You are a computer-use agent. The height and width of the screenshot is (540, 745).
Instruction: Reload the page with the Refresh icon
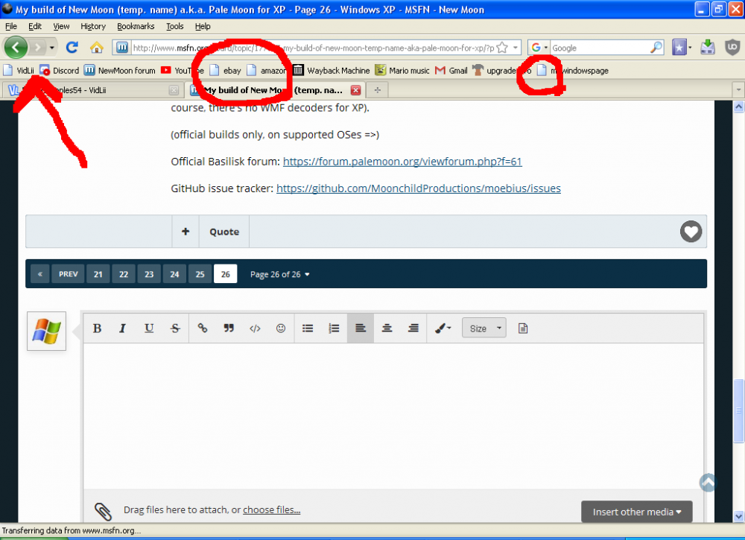(x=72, y=48)
